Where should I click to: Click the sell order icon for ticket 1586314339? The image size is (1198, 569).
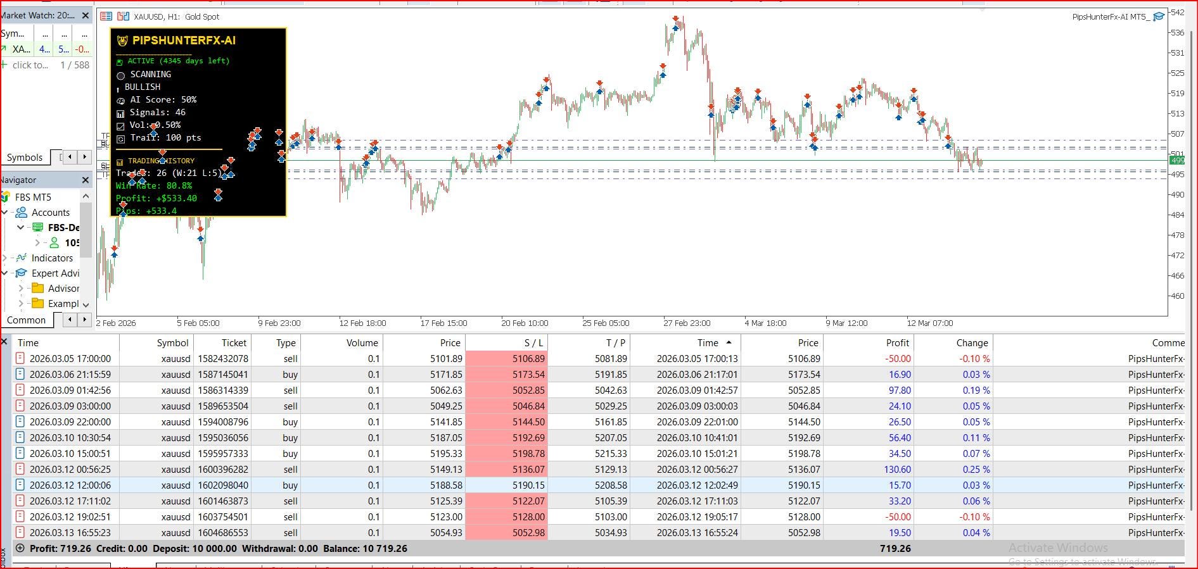[x=20, y=390]
